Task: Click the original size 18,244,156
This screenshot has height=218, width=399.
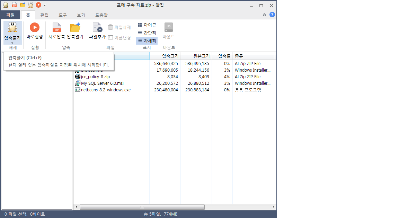Action: point(198,70)
